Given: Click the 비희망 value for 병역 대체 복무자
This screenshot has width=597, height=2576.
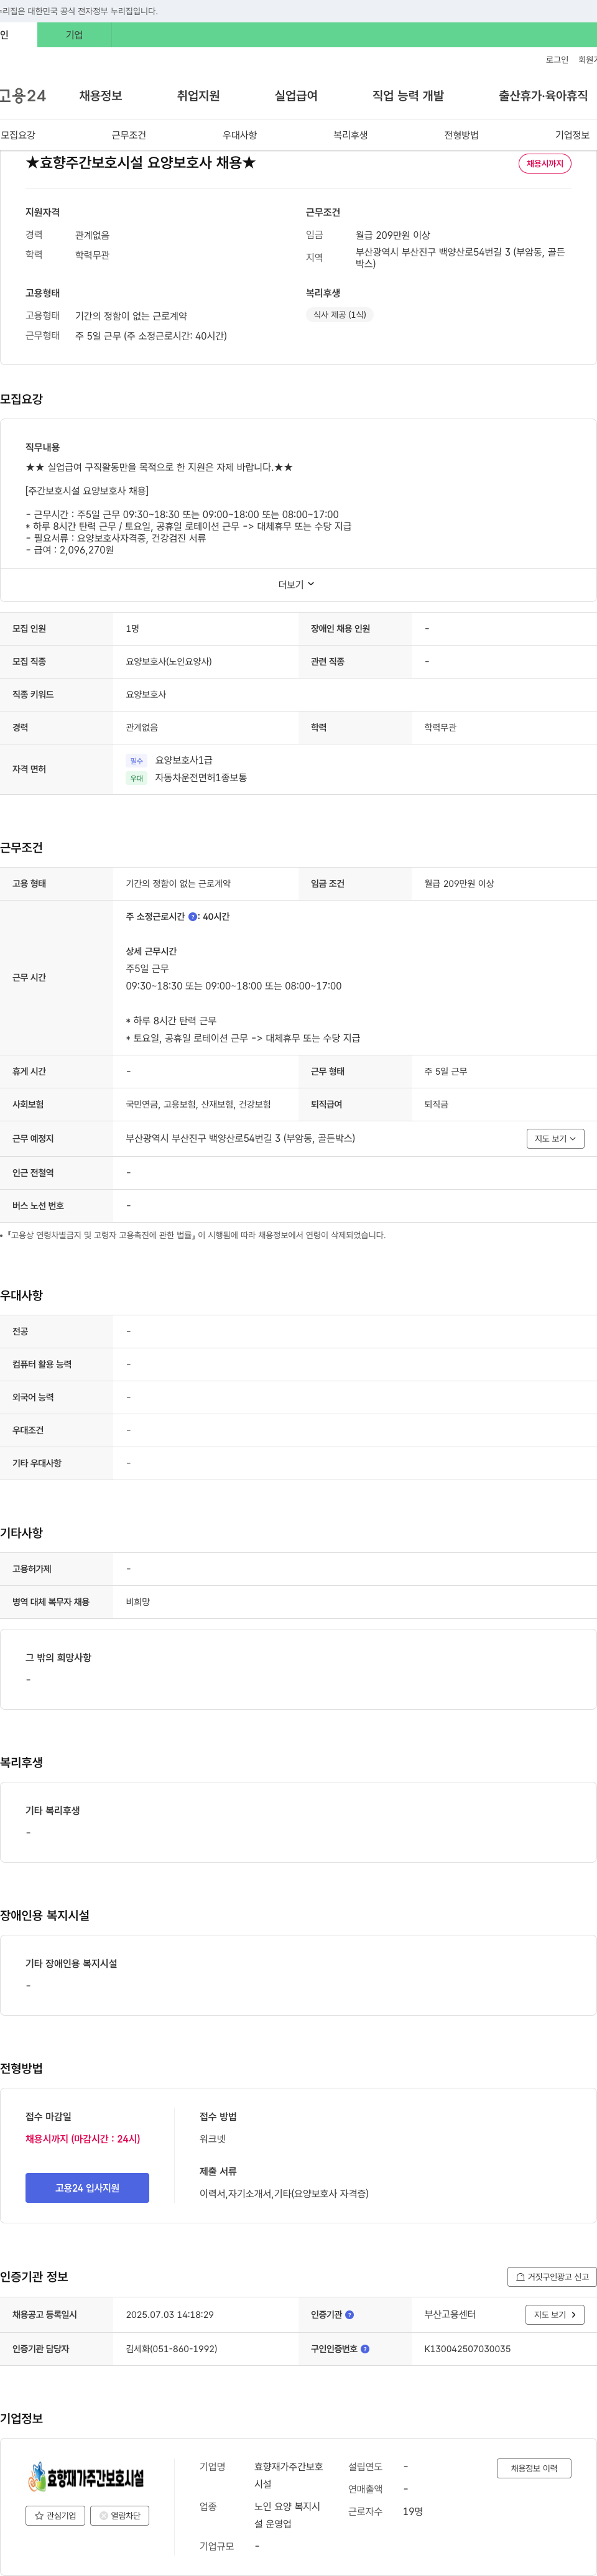Looking at the screenshot, I should 138,1602.
